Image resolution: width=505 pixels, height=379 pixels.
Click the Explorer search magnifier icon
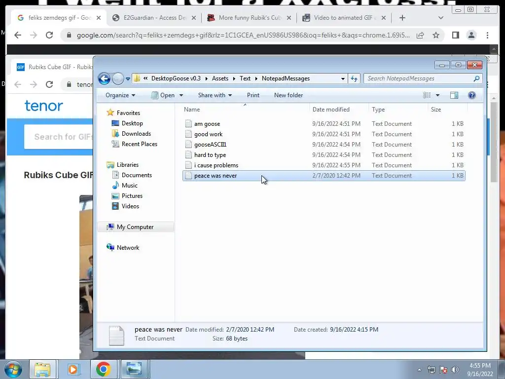(x=477, y=78)
